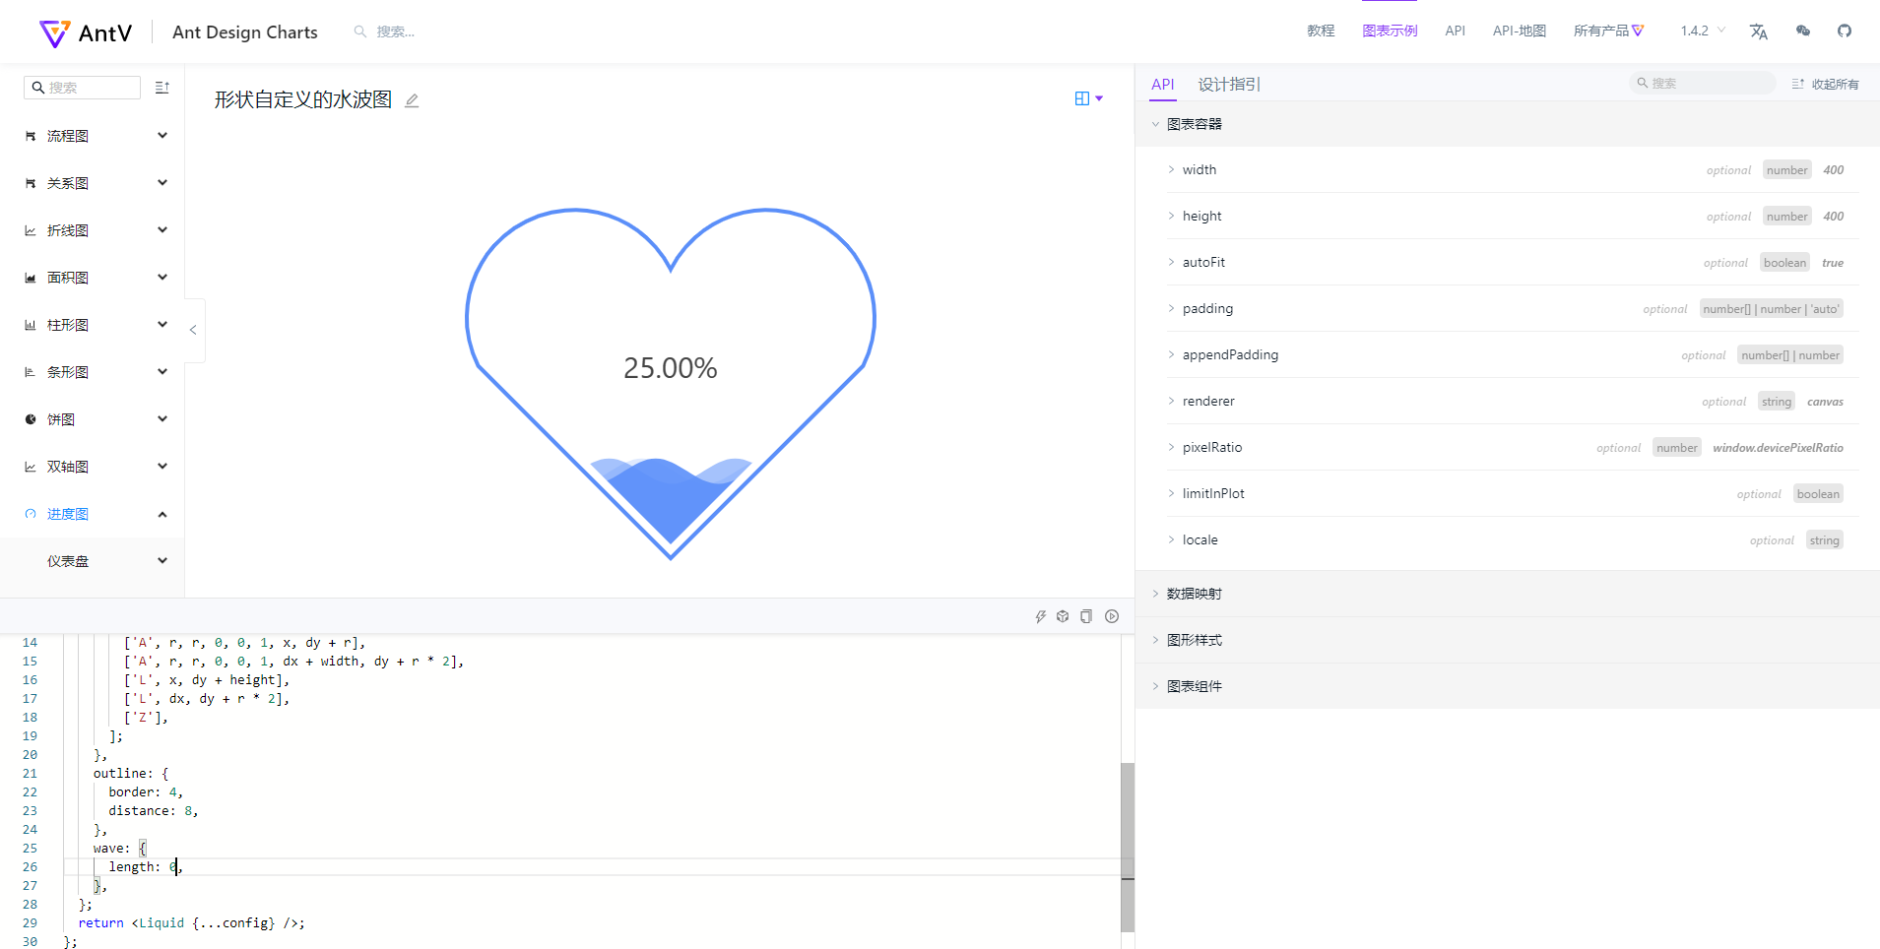Image resolution: width=1880 pixels, height=949 pixels.
Task: Collapse the left sidebar with the arrow handle
Action: coord(193,330)
